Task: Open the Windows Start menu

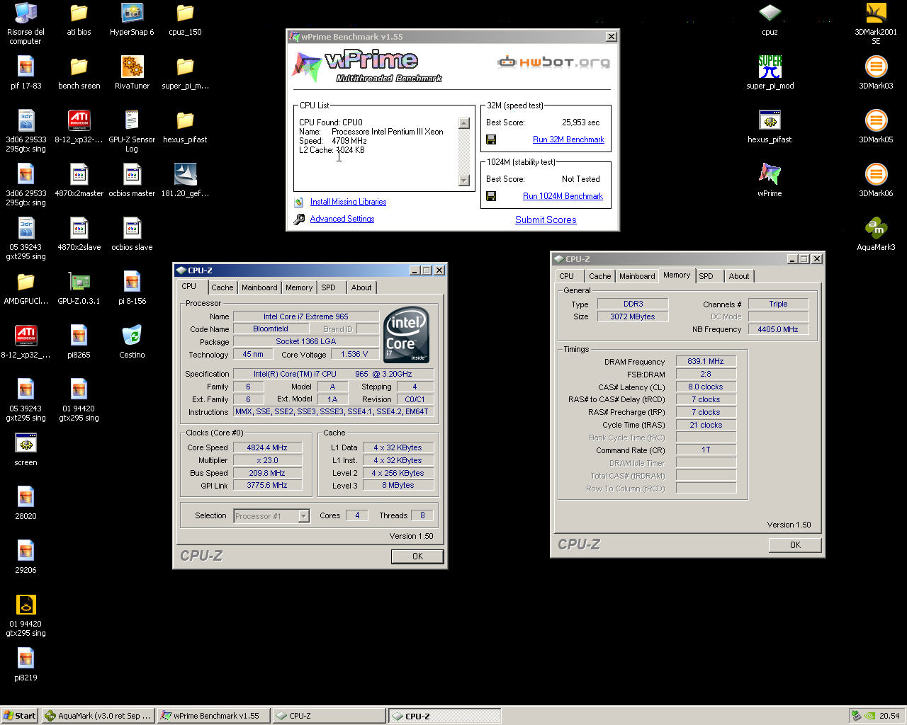Action: click(20, 716)
